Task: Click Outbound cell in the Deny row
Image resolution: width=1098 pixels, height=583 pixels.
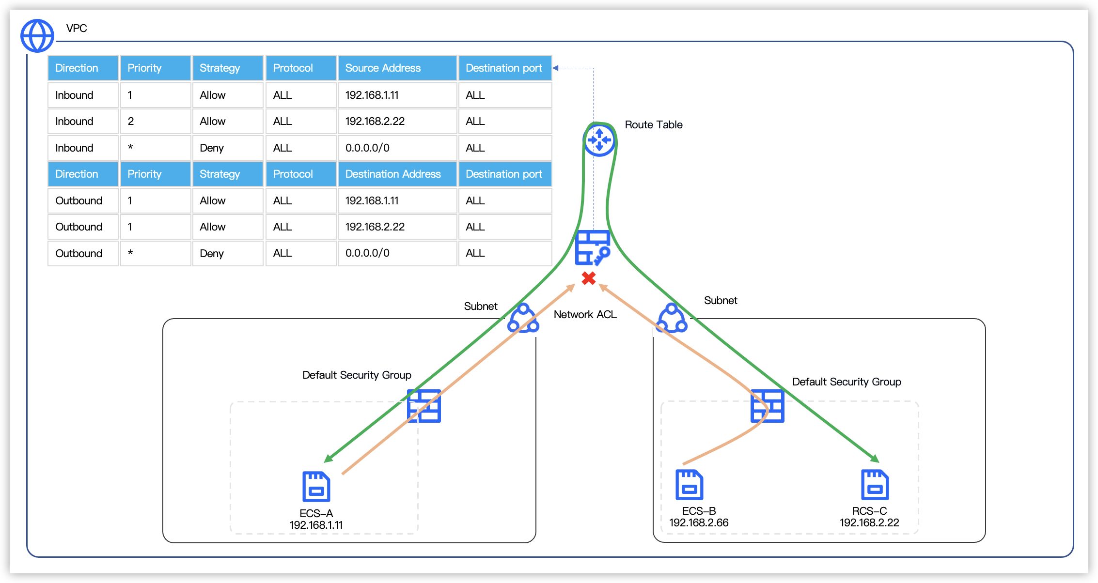Action: click(83, 253)
